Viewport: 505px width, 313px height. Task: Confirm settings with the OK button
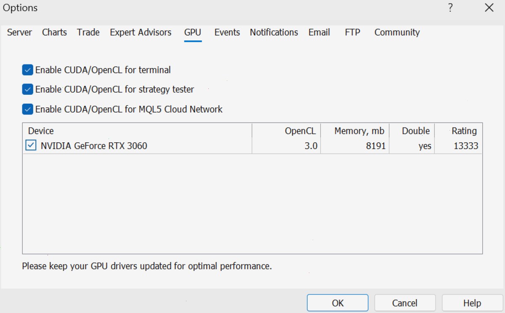[338, 303]
